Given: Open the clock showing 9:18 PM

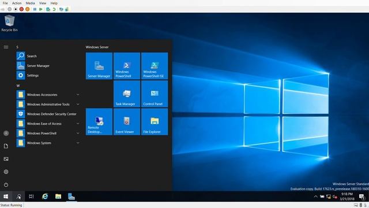Looking at the screenshot, I should click(347, 196).
